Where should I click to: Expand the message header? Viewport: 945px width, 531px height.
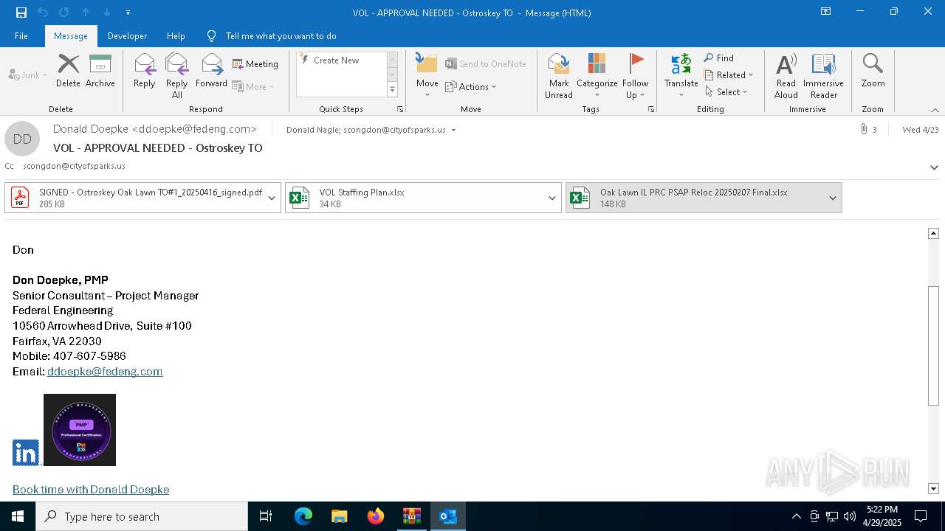(x=934, y=167)
